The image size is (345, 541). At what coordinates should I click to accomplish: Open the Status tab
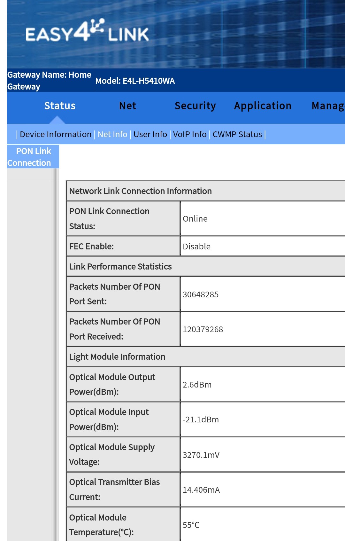[x=60, y=106]
